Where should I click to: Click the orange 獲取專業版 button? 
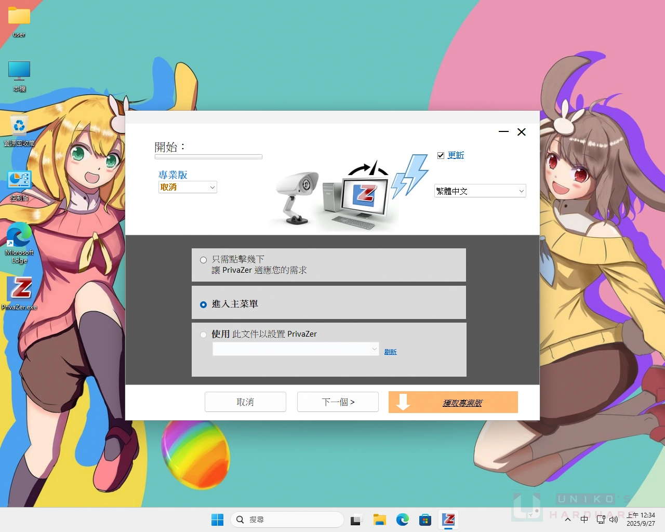(x=453, y=402)
